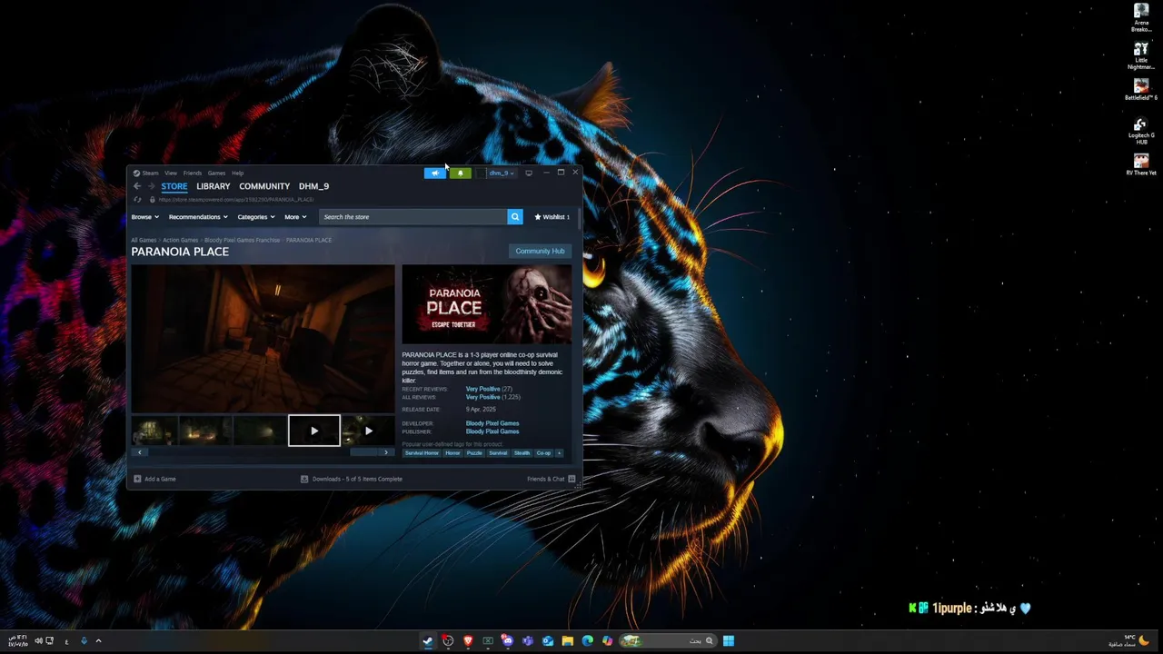Click the Windows Start button
The image size is (1163, 654).
(x=729, y=640)
